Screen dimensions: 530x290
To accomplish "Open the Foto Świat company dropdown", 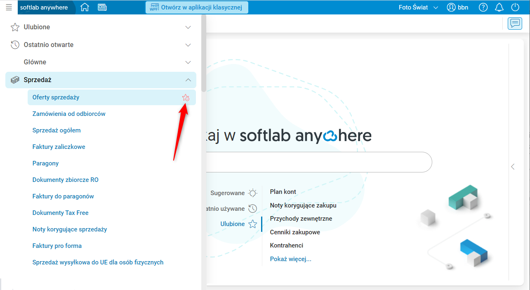I will coord(419,7).
